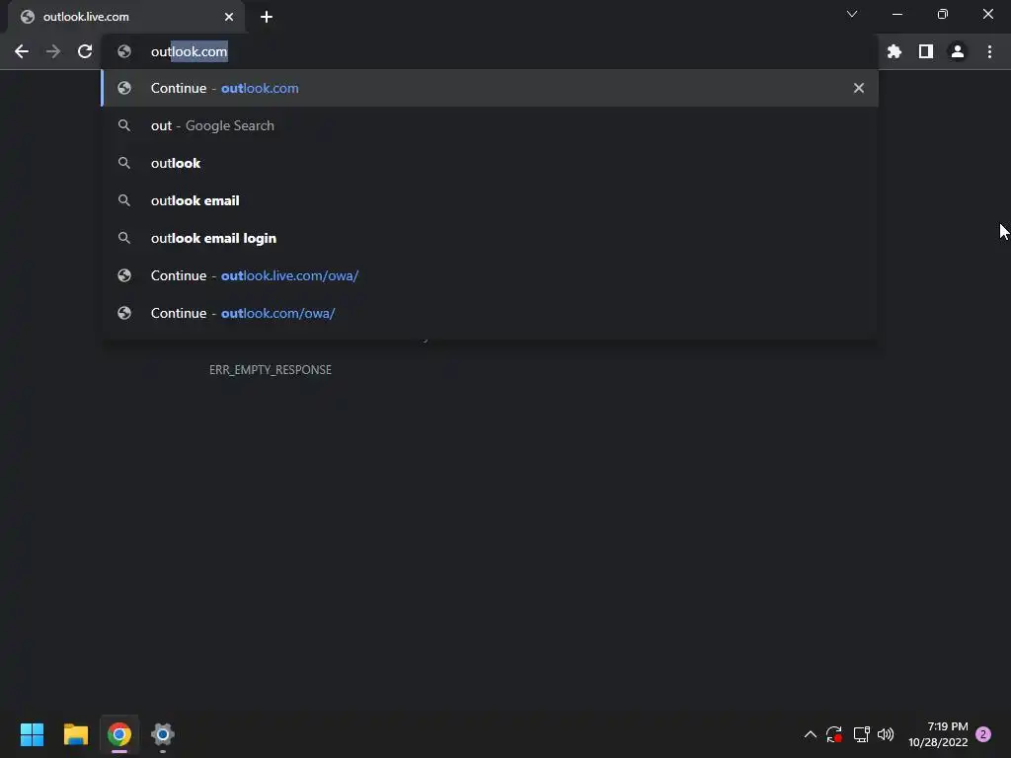Open the outlook.com/owa/ suggestion
Screen dimensions: 1011x758
tap(490, 313)
